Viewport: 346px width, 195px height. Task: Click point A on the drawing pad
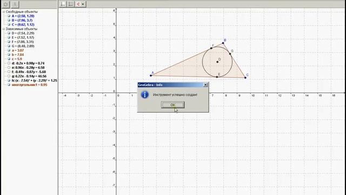(151, 76)
